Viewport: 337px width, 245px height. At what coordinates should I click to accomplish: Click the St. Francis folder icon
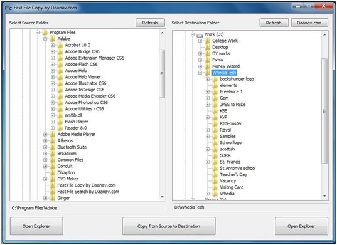(x=215, y=162)
